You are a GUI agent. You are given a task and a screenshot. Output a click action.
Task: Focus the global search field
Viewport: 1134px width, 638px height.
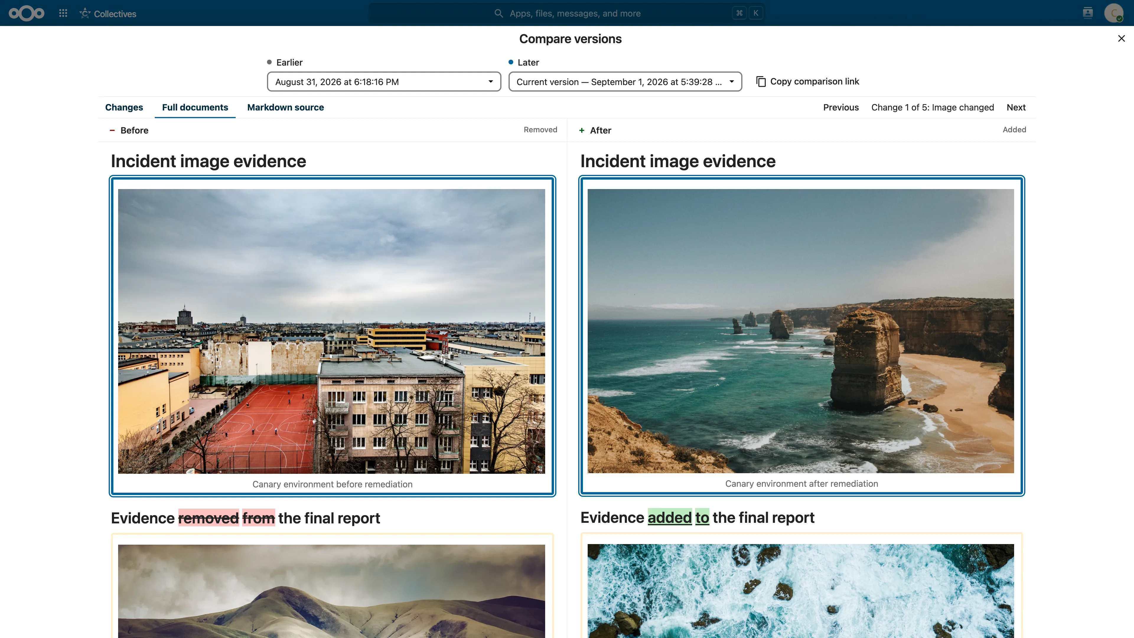point(567,13)
